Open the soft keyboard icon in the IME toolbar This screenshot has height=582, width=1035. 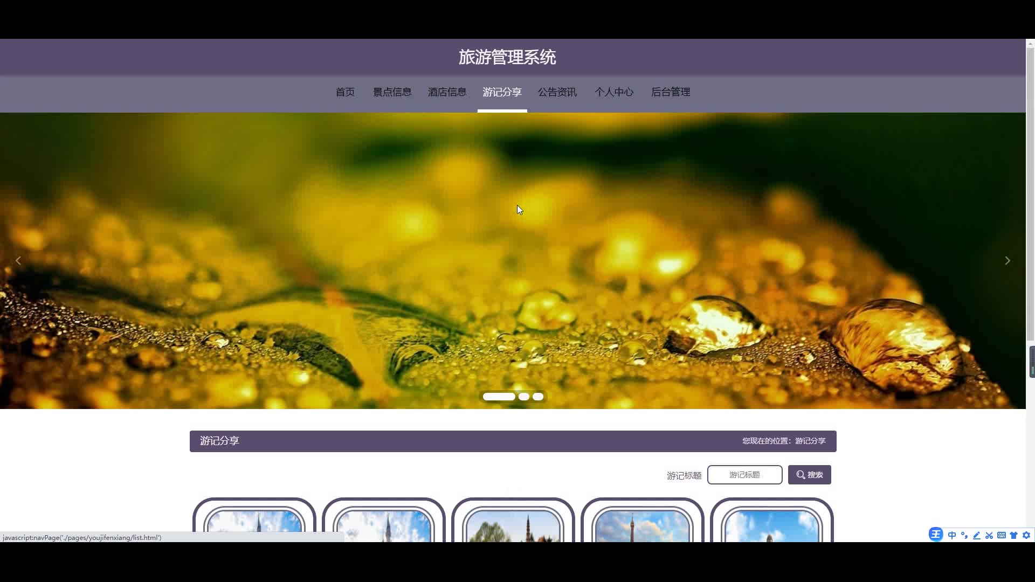click(1002, 535)
